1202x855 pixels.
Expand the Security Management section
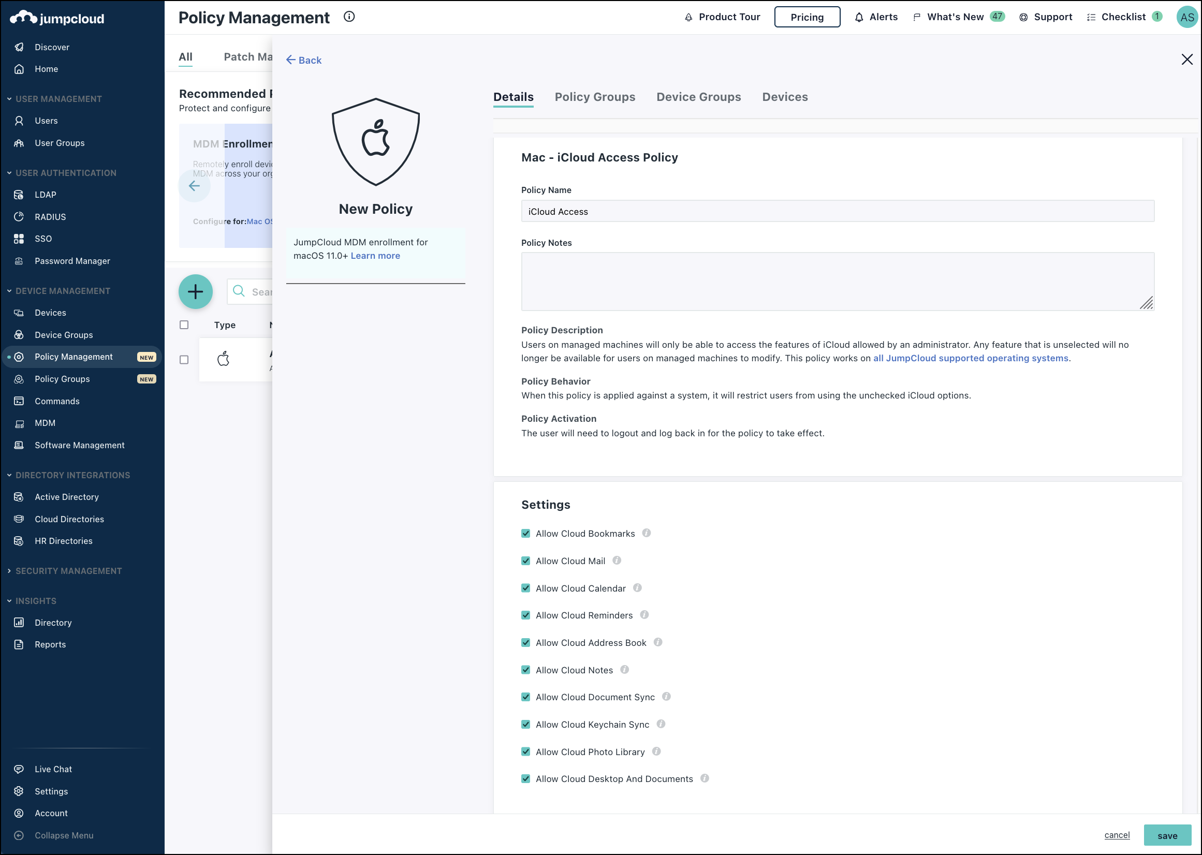click(x=9, y=571)
